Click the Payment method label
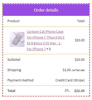 click(x=20, y=80)
